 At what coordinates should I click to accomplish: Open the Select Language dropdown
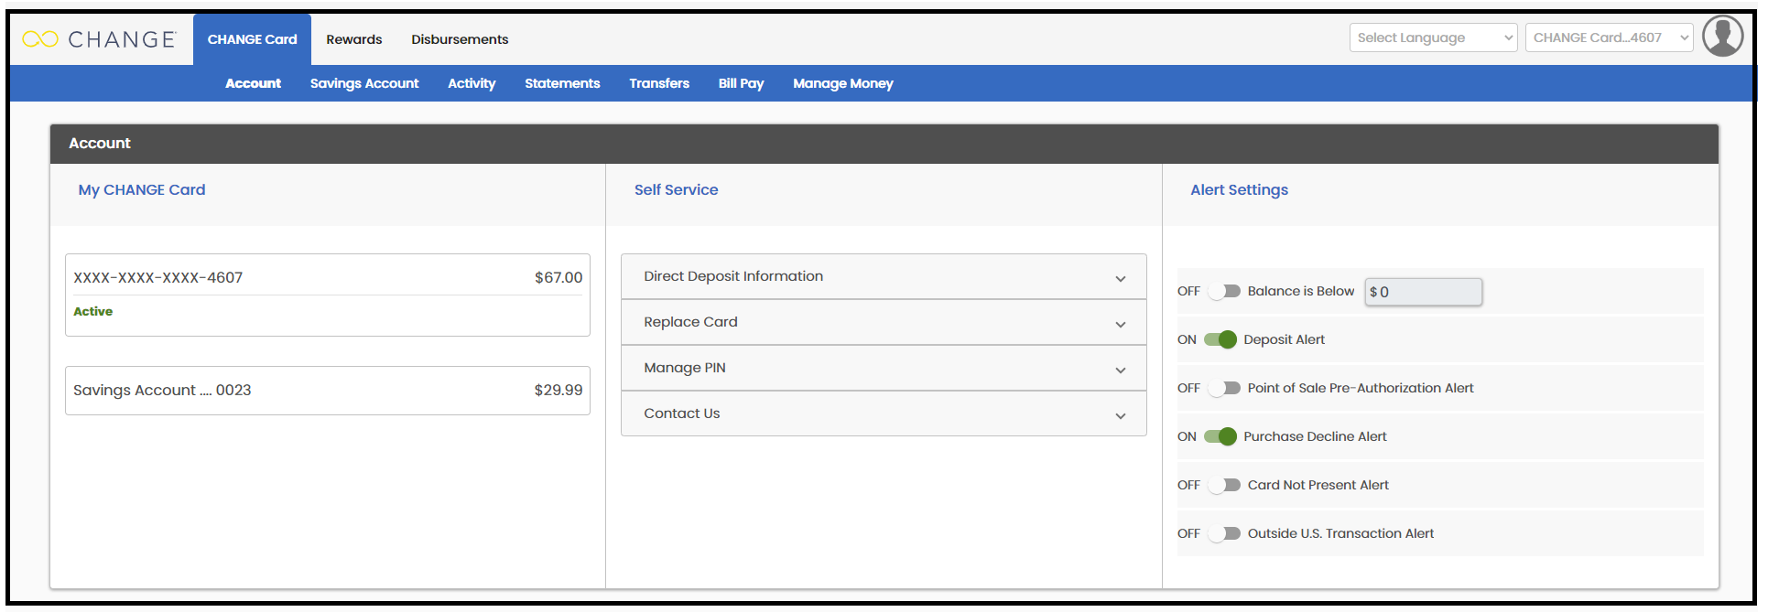pyautogui.click(x=1433, y=38)
